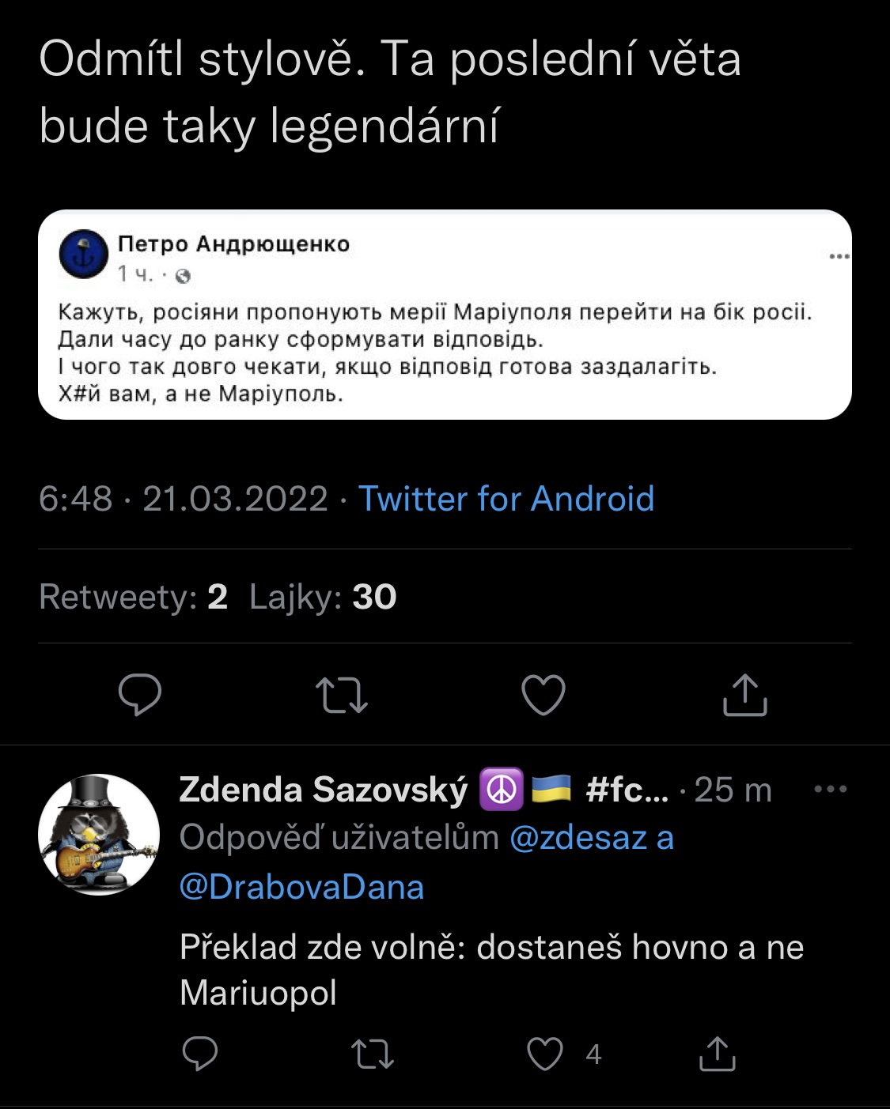Viewport: 890px width, 1109px height.
Task: Retweet Zdenda Sazovský's reply
Action: point(372,1054)
